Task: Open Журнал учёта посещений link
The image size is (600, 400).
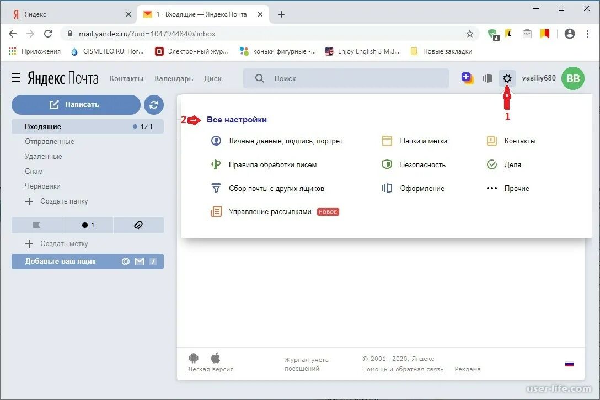Action: point(307,364)
